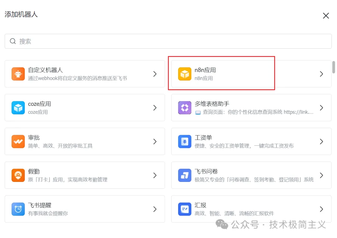Expand the 汇报 chevron arrow
This screenshot has width=337, height=238.
coord(321,209)
